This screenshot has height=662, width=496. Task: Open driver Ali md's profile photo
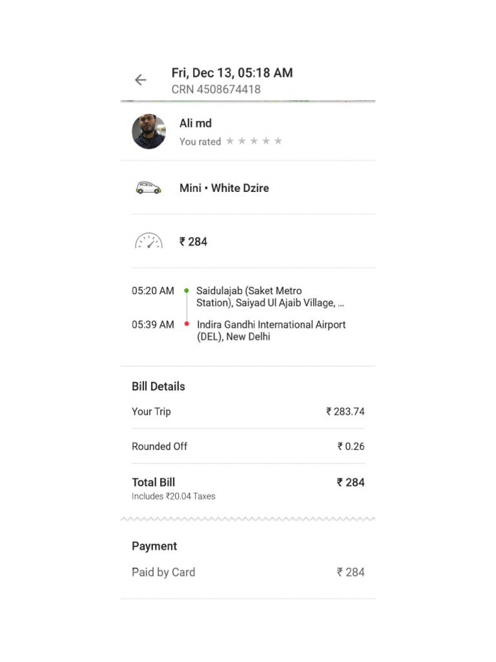pos(149,132)
